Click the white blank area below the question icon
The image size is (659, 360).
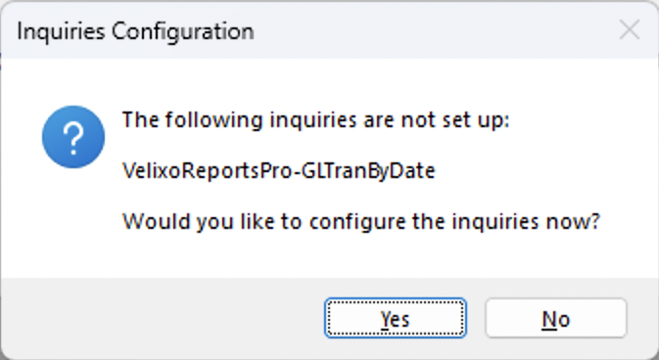[x=73, y=223]
